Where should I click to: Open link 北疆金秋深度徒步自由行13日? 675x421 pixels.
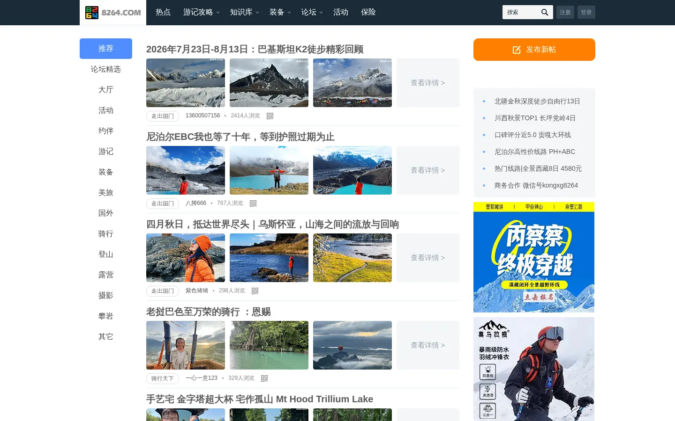pyautogui.click(x=537, y=101)
